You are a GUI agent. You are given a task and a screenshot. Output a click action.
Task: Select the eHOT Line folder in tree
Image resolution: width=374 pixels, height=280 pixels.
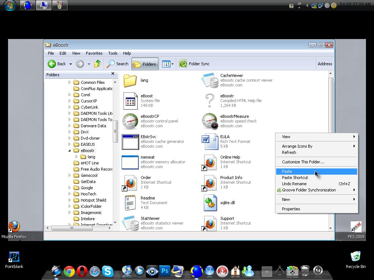tap(89, 163)
